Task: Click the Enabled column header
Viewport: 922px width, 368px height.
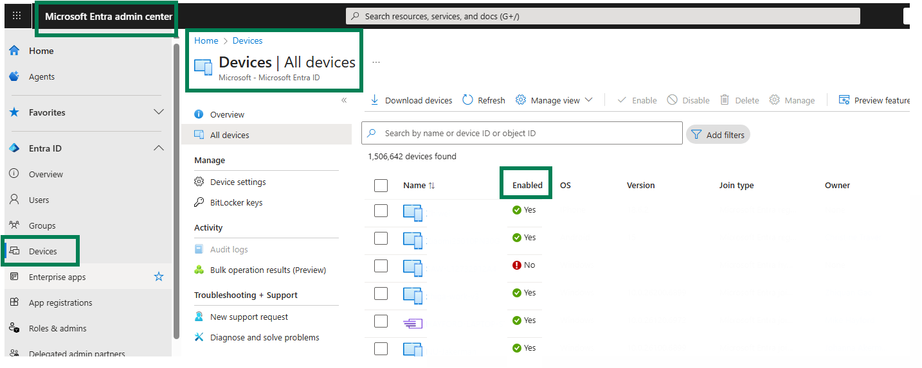Action: 527,185
